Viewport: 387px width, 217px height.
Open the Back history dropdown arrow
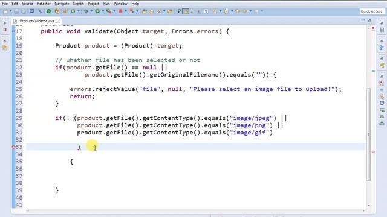(250, 11)
